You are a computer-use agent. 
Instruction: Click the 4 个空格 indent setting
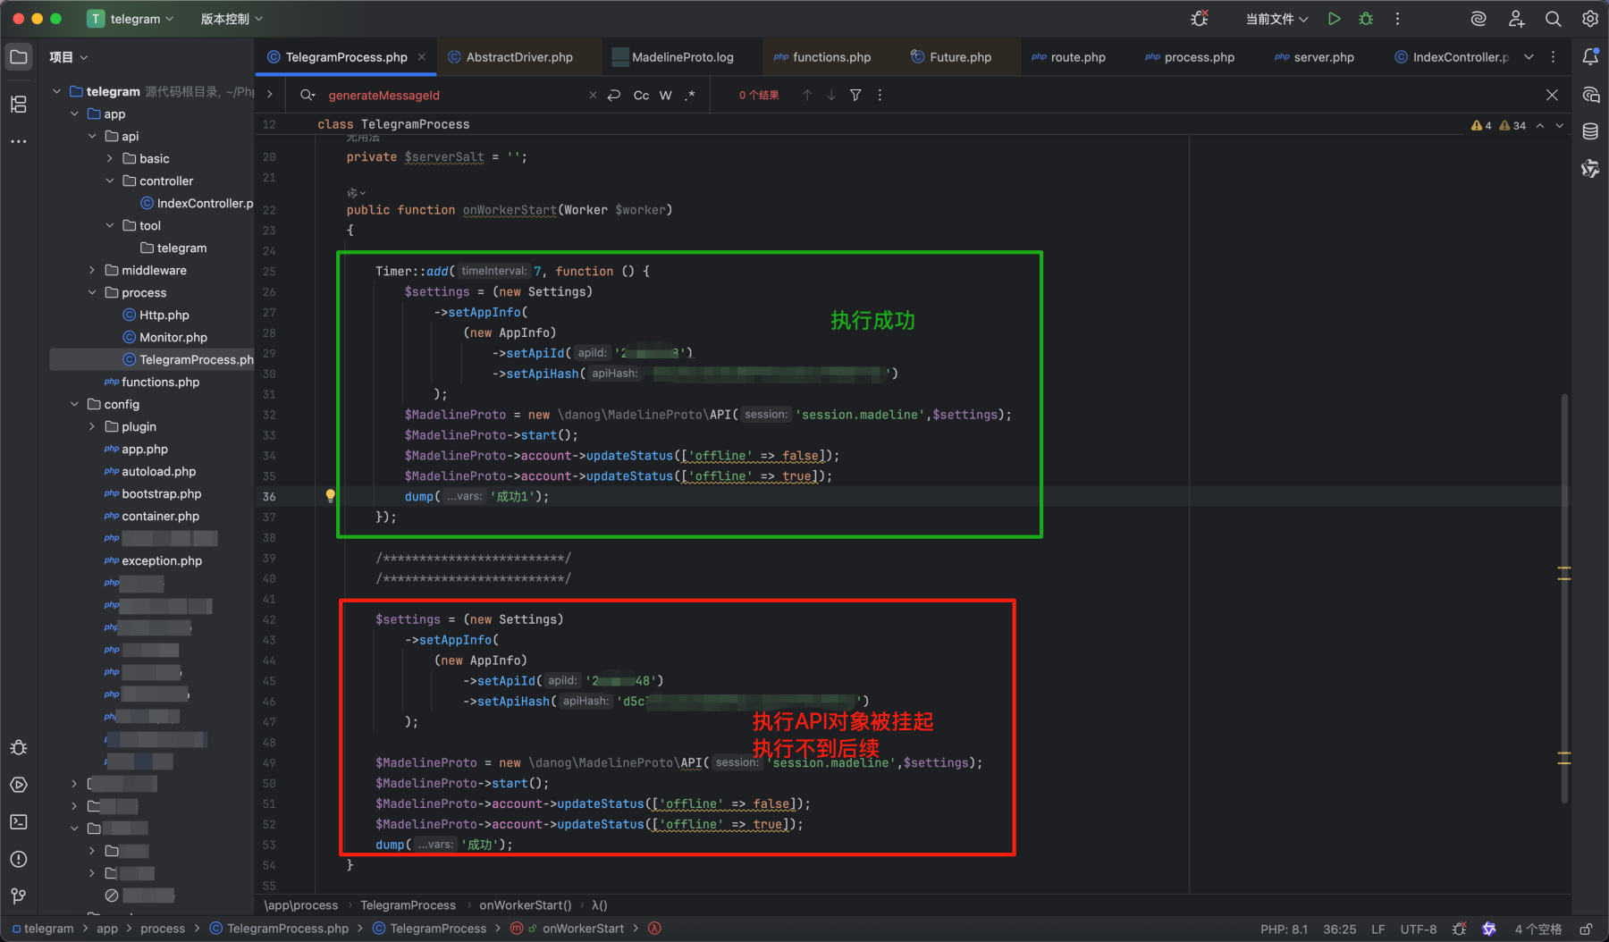pyautogui.click(x=1538, y=929)
